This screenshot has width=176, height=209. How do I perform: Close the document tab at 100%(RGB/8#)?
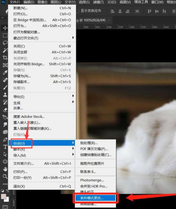point(109,20)
